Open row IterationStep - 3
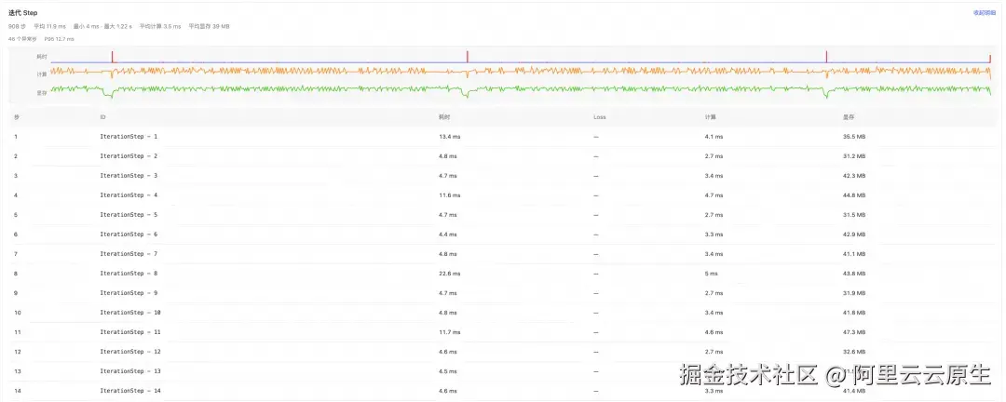1006x402 pixels. tap(502, 176)
